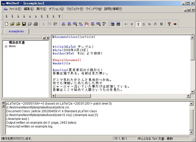196x142 pixels.
Task: Open arrows symbol toolbar
Action: tap(126, 24)
